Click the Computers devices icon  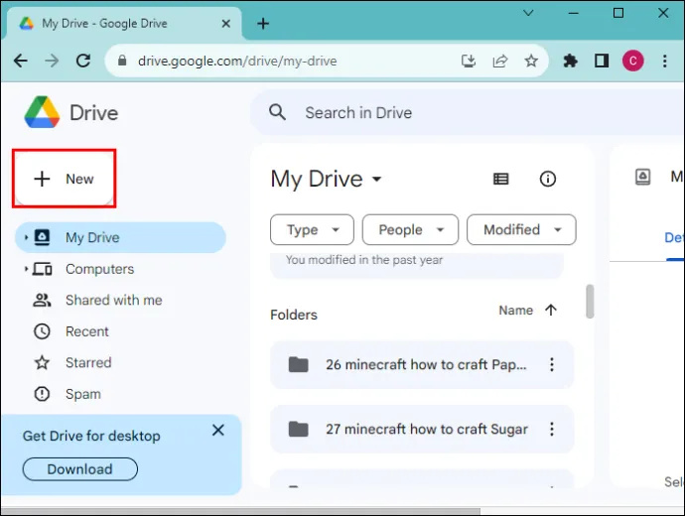43,269
